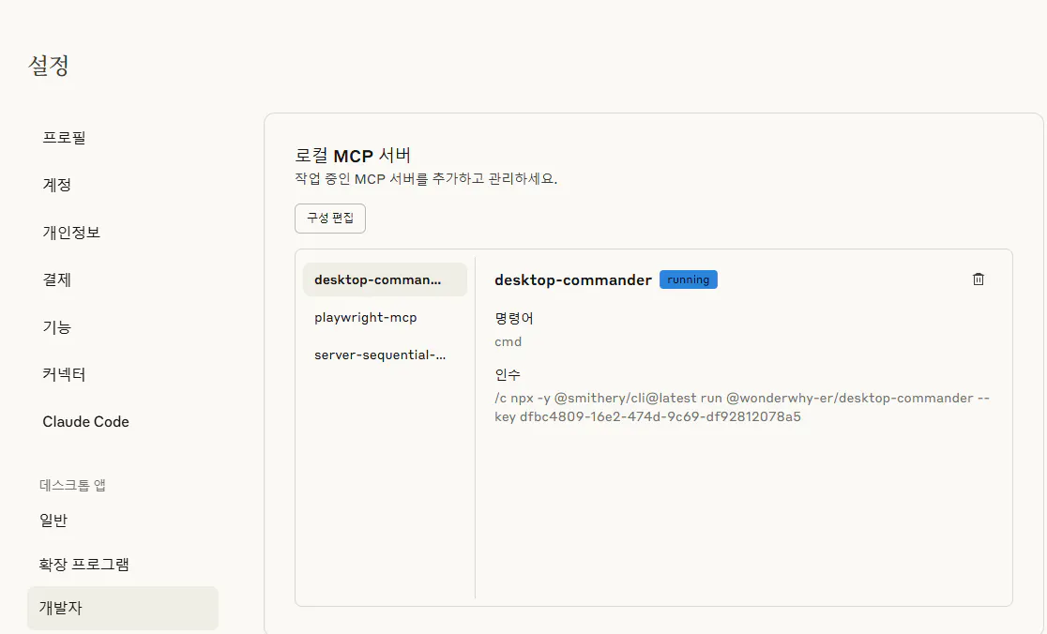Select the 결제 sidebar entry
The height and width of the screenshot is (634, 1047).
[x=56, y=279]
